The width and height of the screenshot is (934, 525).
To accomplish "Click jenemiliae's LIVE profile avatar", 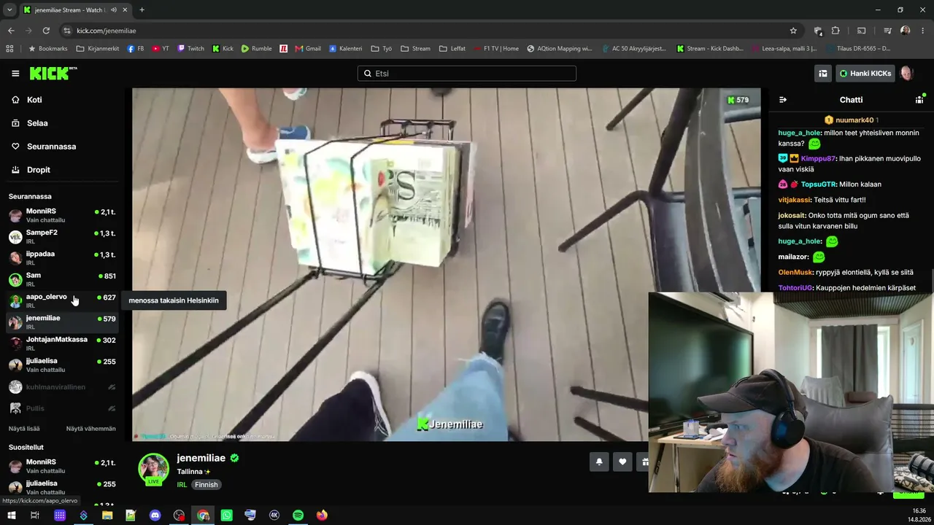I will [154, 469].
